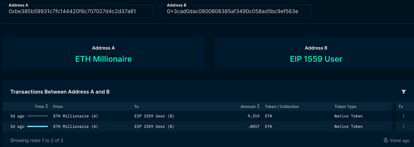Open the Tx menu for the 9,319 ETH row
414x147 pixels.
pos(403,116)
